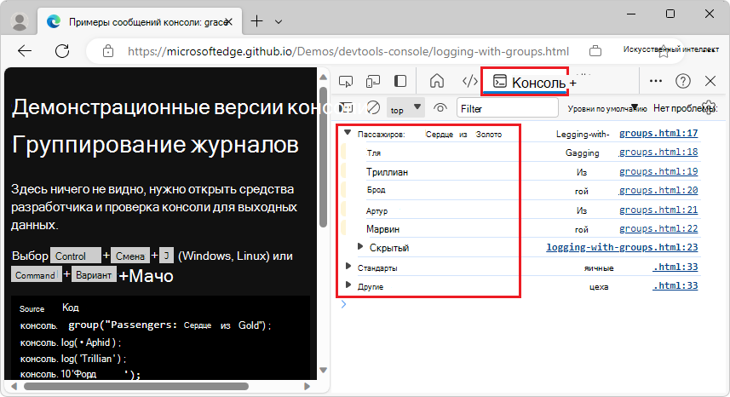This screenshot has height=397, width=730.
Task: Click horizontal scrollbar right arrow
Action: [307, 386]
